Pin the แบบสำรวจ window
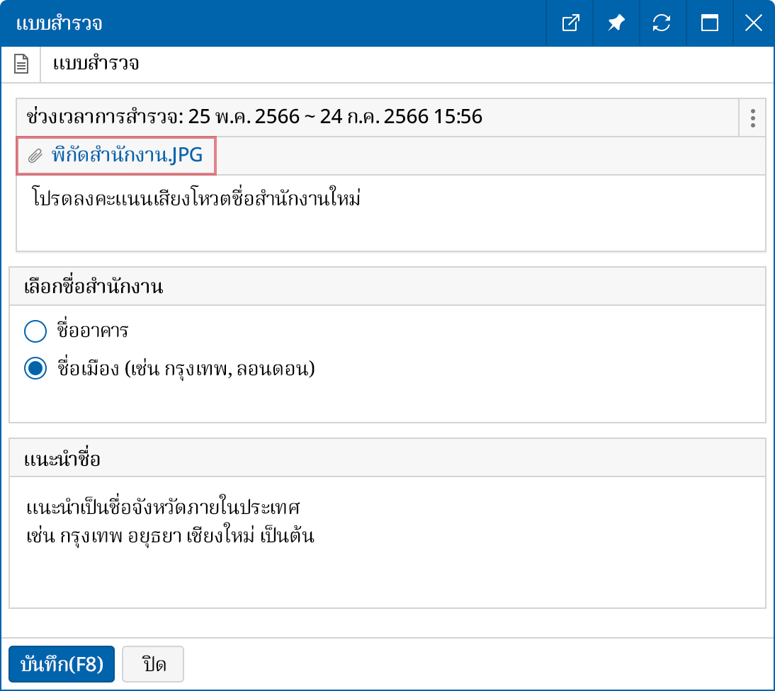The height and width of the screenshot is (691, 775). coord(616,23)
